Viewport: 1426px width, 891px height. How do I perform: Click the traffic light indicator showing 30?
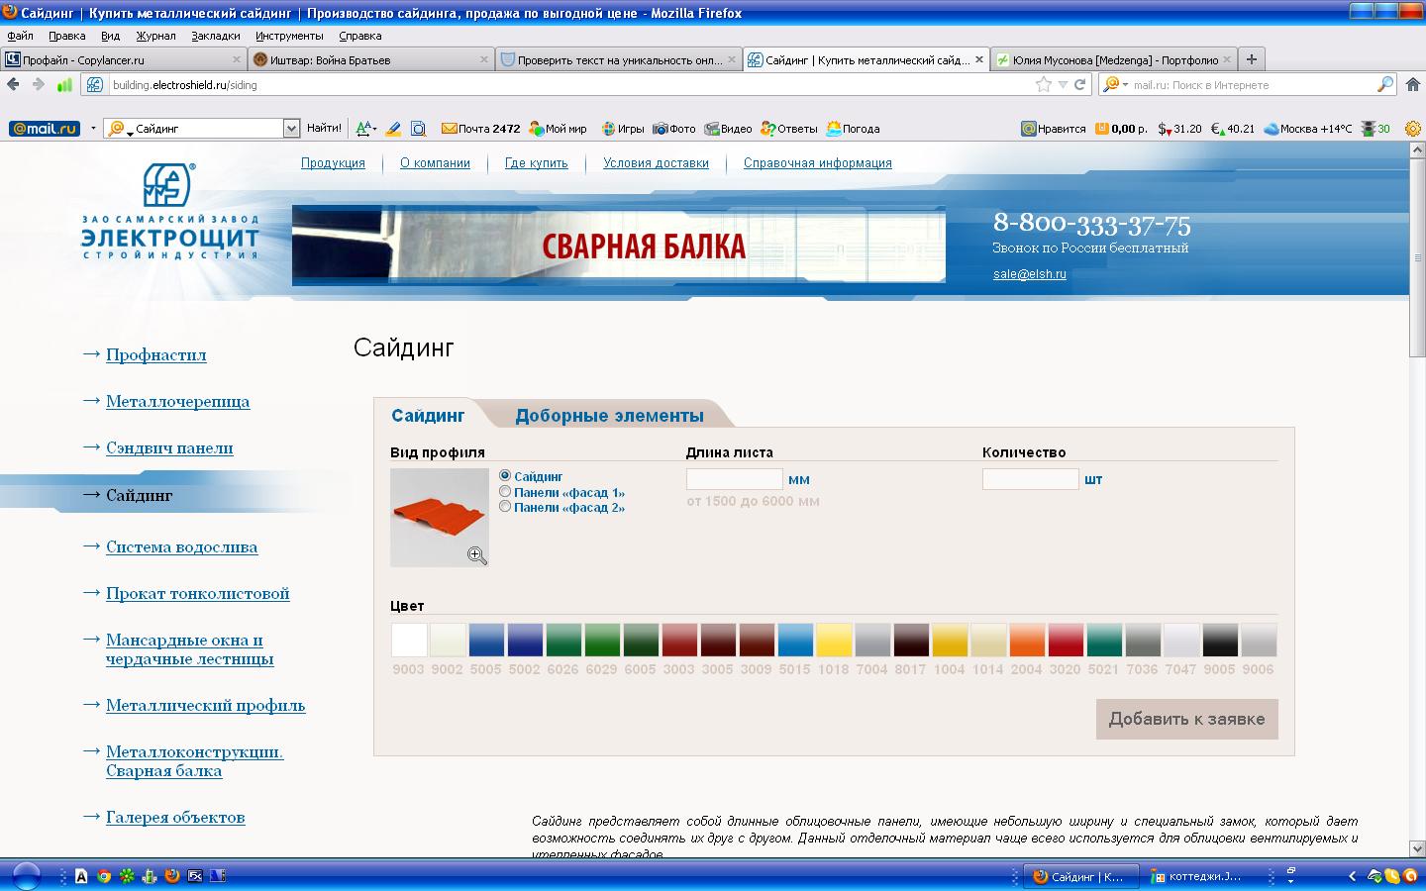[1375, 129]
